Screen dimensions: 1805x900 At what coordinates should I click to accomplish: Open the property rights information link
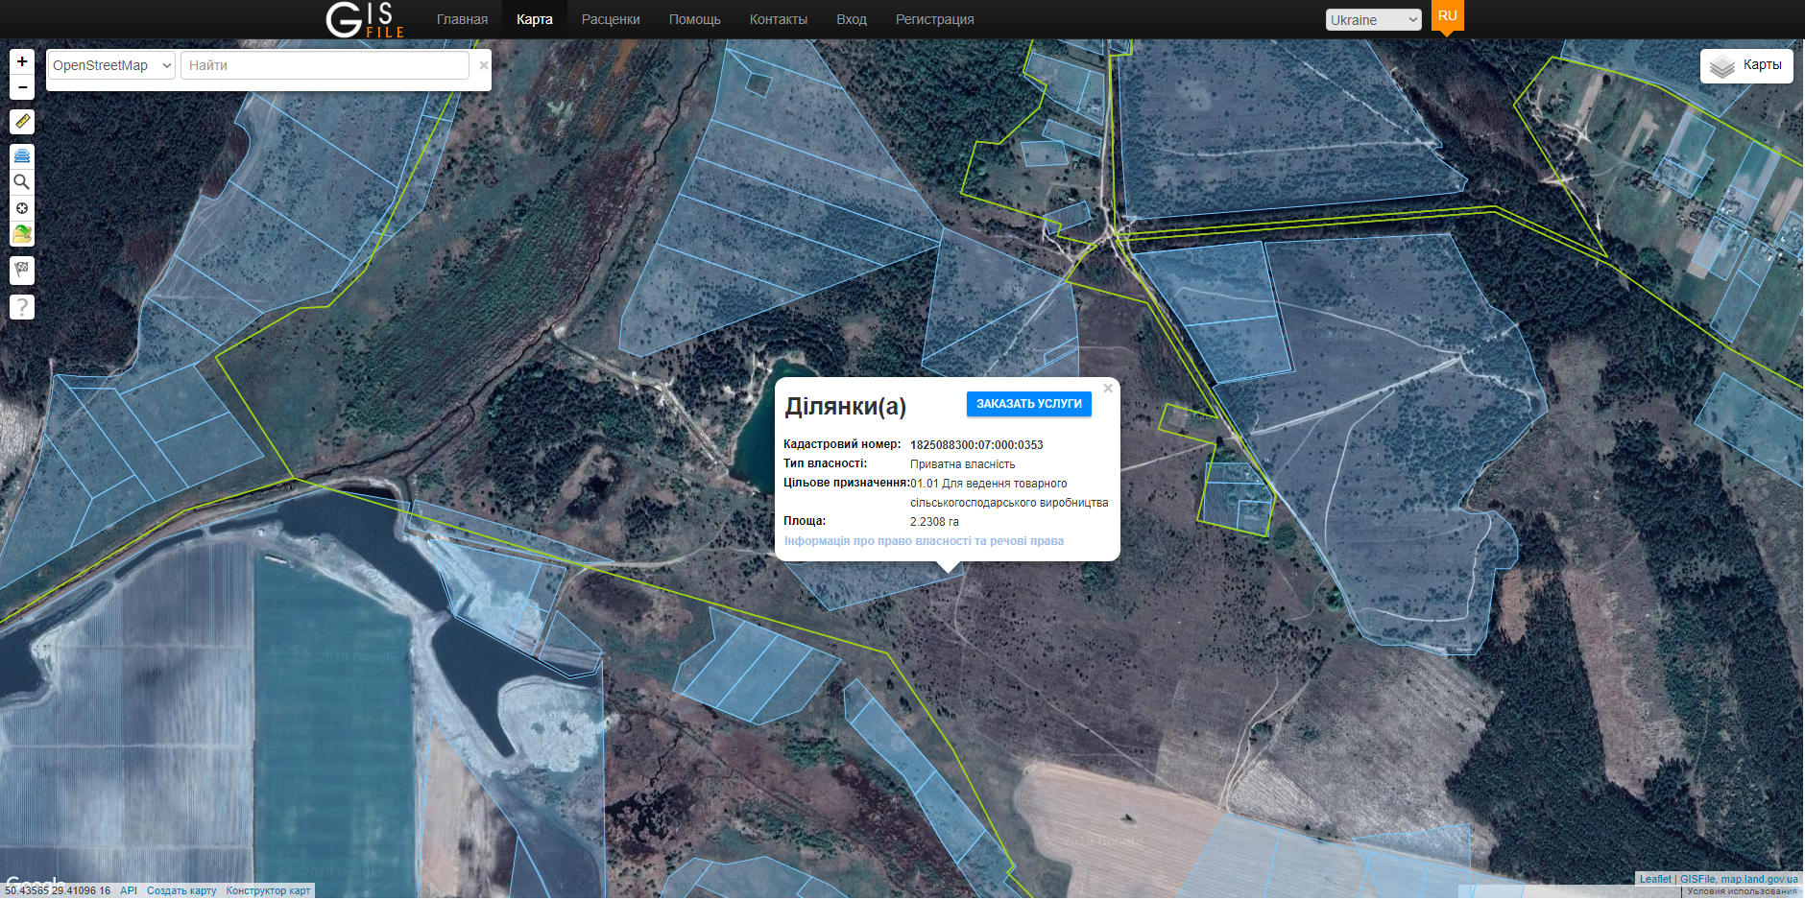coord(924,541)
